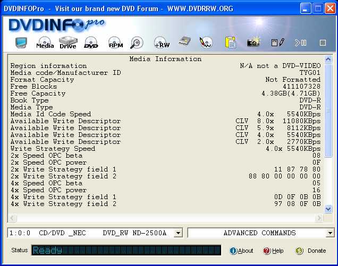Image resolution: width=338 pixels, height=266 pixels.
Task: Click the '2x Speed OPC beta' row label
Action: [46, 156]
